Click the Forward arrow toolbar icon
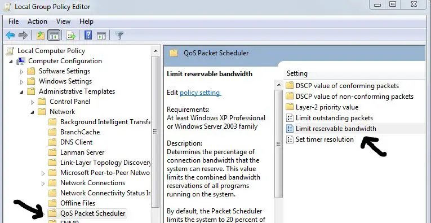431x223 pixels. 23,35
